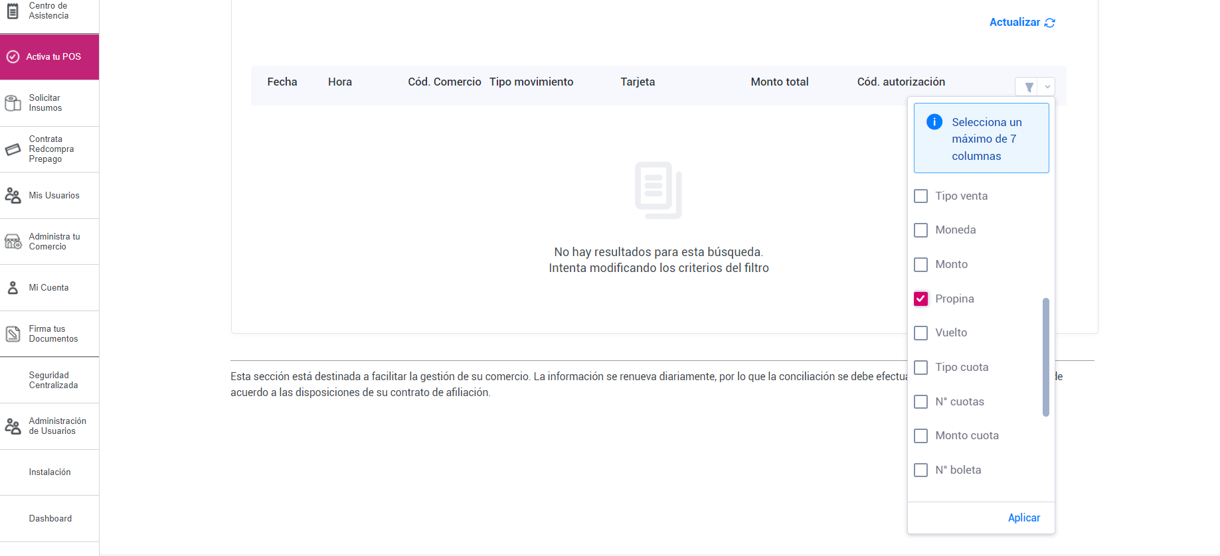The height and width of the screenshot is (556, 1220).
Task: Click 'Selecciona un máximo de 7 columnas' notice
Action: [x=982, y=138]
